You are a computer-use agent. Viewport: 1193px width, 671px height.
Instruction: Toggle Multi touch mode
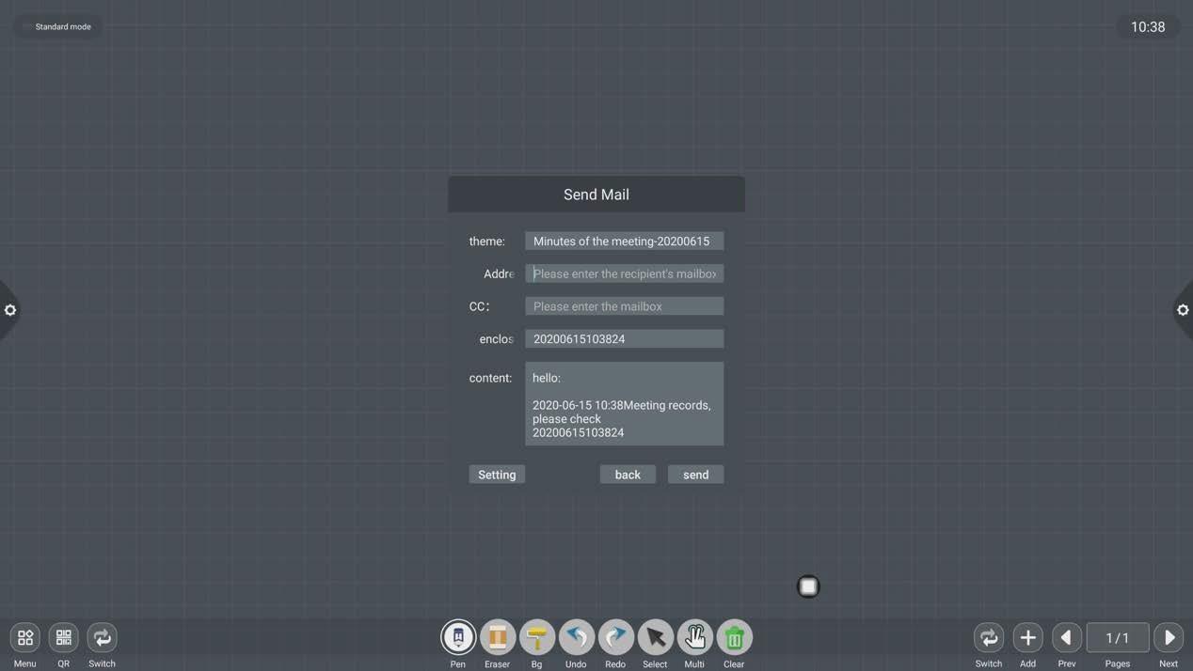coord(695,637)
